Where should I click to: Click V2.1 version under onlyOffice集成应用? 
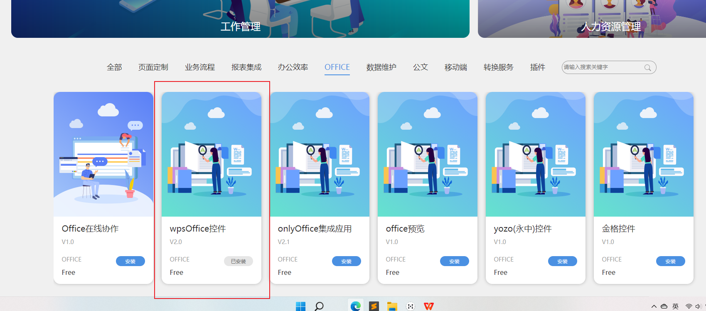tap(284, 242)
